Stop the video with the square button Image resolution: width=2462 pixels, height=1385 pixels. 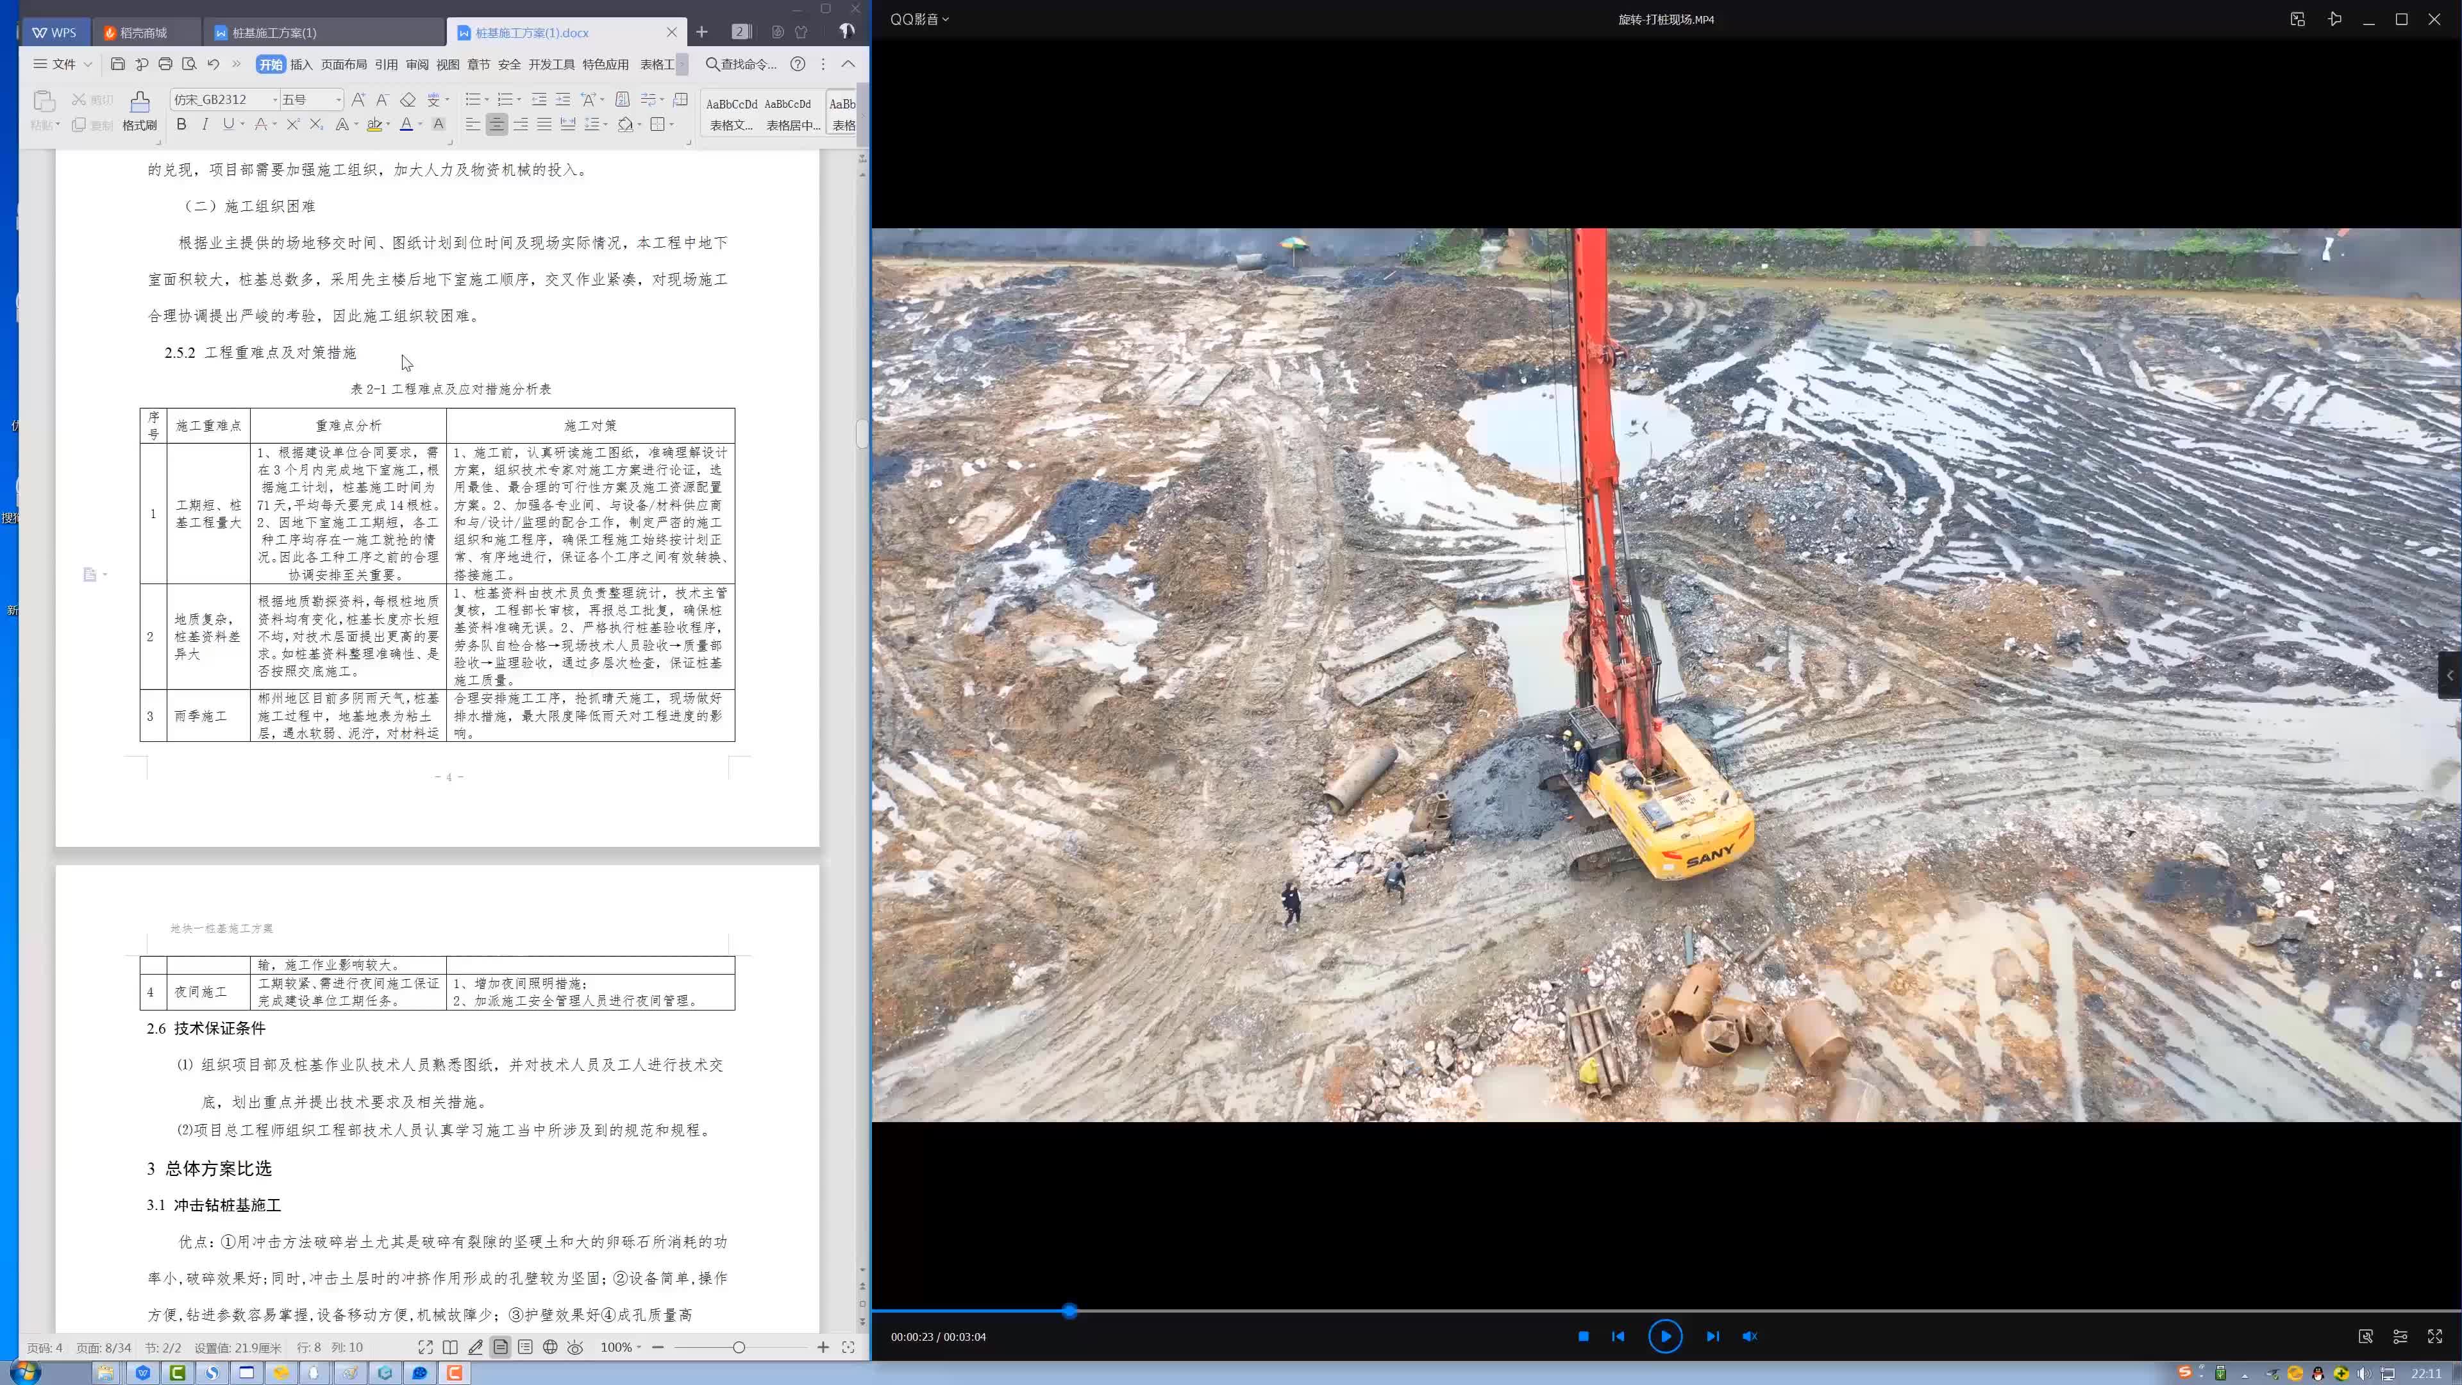click(x=1583, y=1336)
